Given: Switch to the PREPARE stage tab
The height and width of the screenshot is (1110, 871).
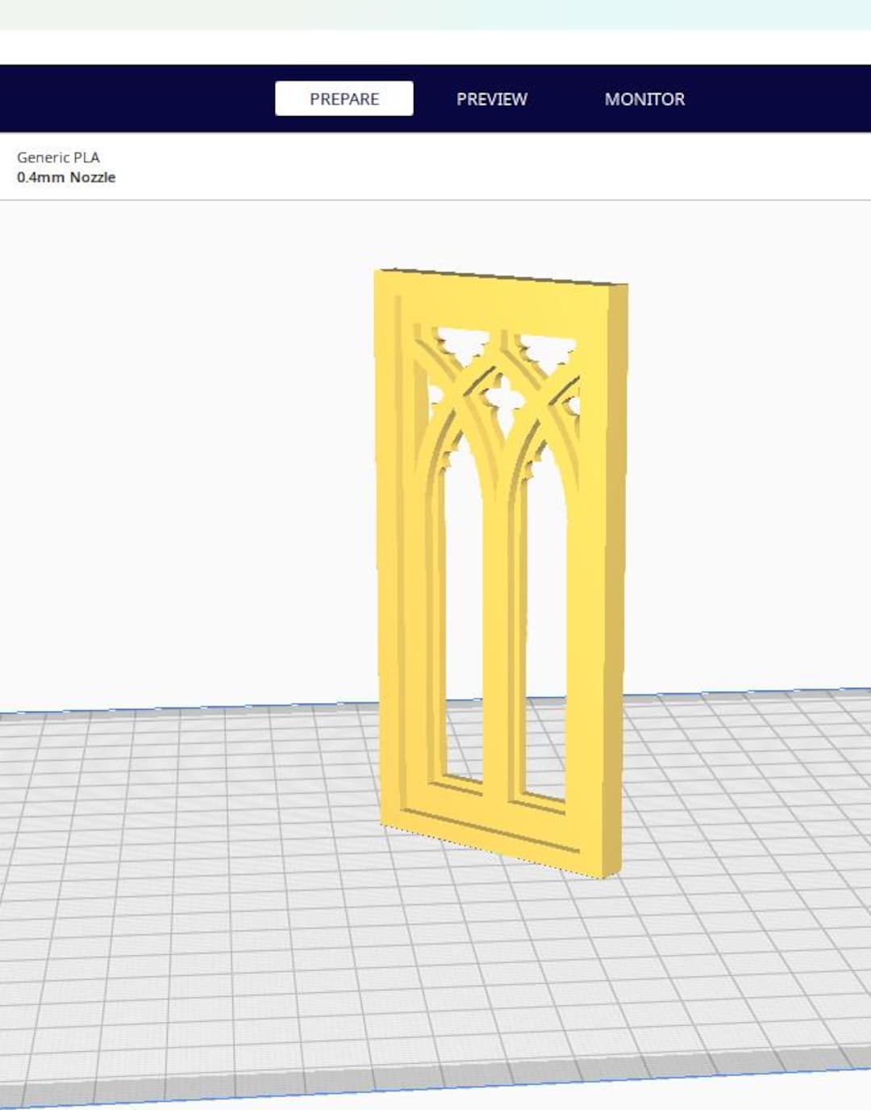Looking at the screenshot, I should coord(344,98).
